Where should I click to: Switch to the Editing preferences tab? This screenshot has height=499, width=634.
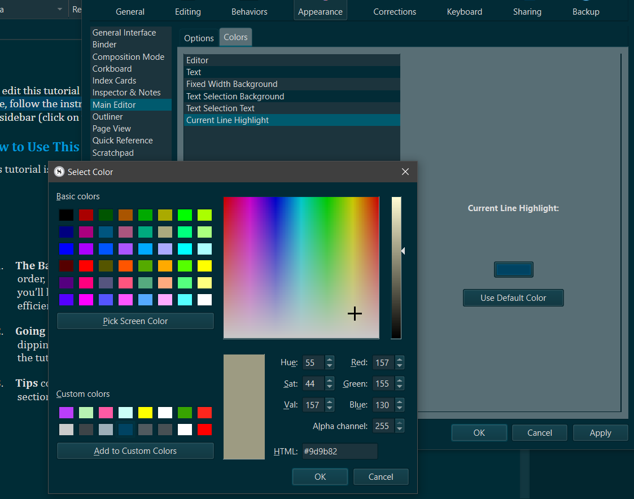coord(187,12)
